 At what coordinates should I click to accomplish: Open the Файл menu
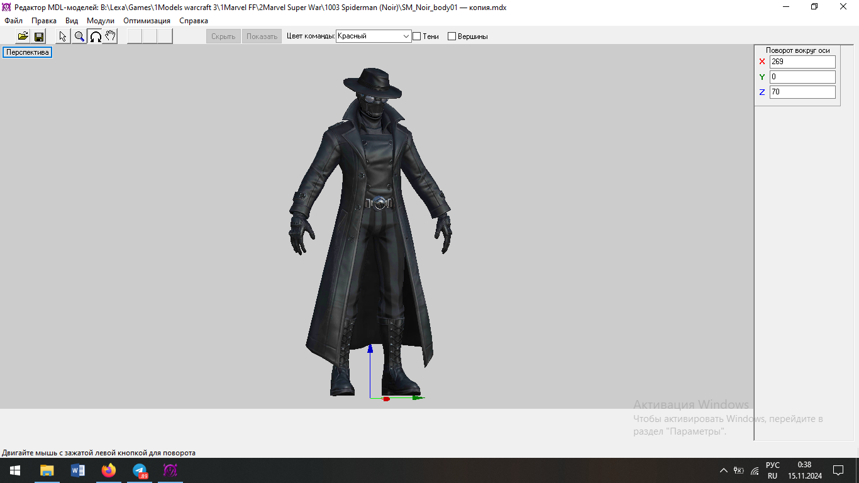pos(13,21)
